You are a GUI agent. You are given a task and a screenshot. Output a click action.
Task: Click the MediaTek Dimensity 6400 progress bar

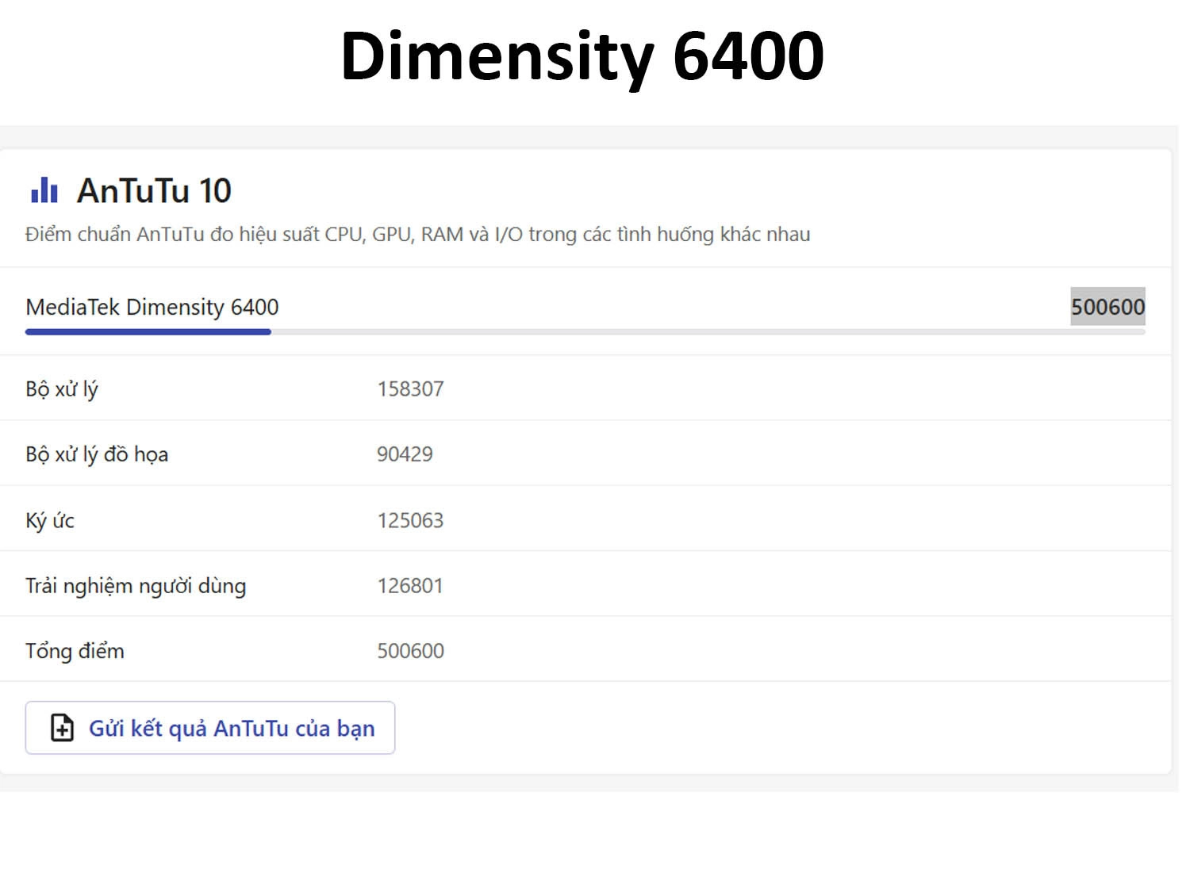[x=585, y=331]
